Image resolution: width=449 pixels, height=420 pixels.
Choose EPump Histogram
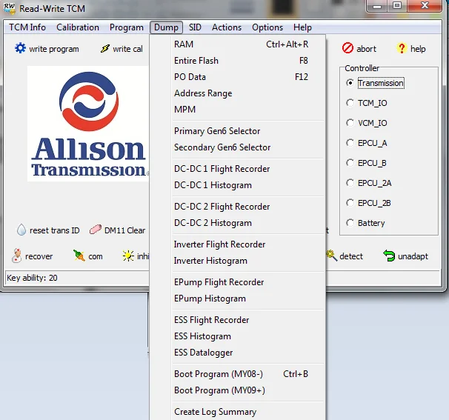[238, 299]
